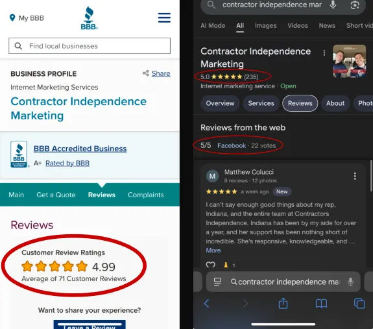
Task: Click the magnifier in Find local businesses box
Action: pos(18,46)
